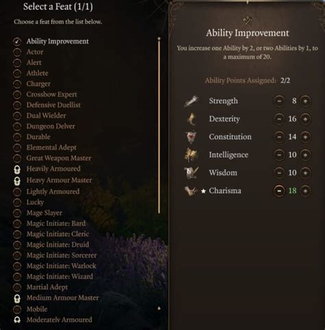The image size is (325, 330).
Task: Decrease Charisma with the minus button
Action: pyautogui.click(x=279, y=190)
